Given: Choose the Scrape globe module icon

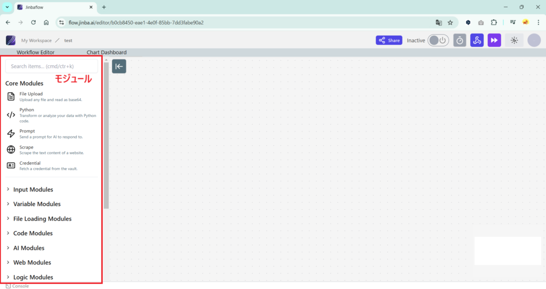Looking at the screenshot, I should (x=11, y=150).
